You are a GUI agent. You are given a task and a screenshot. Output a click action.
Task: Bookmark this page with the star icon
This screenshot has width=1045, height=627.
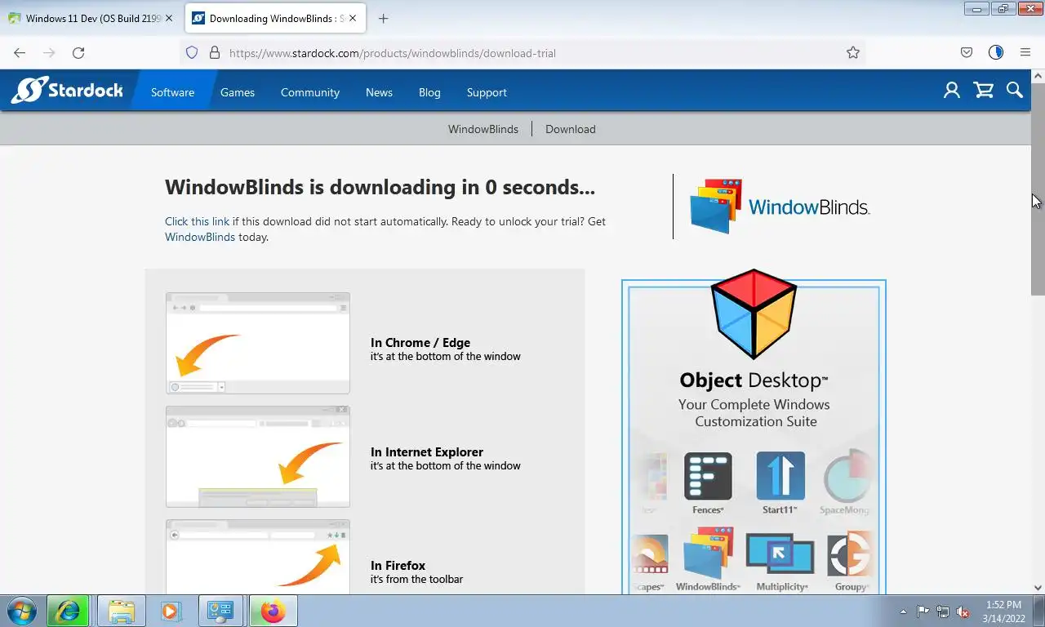(853, 53)
